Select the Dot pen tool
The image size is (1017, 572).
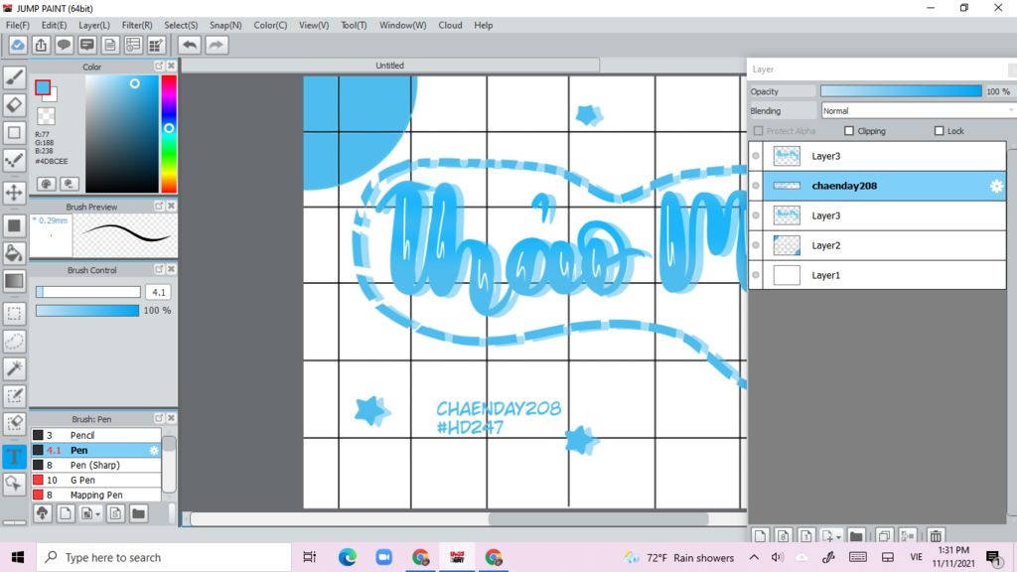point(14,161)
